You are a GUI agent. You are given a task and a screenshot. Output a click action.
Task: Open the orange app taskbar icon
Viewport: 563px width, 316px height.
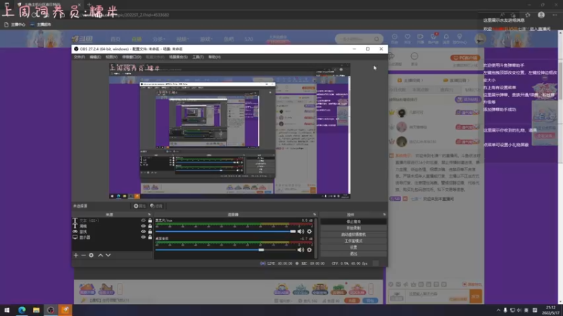[x=65, y=310]
